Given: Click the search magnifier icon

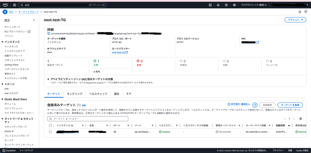Looking at the screenshot, I should (x=22, y=5).
